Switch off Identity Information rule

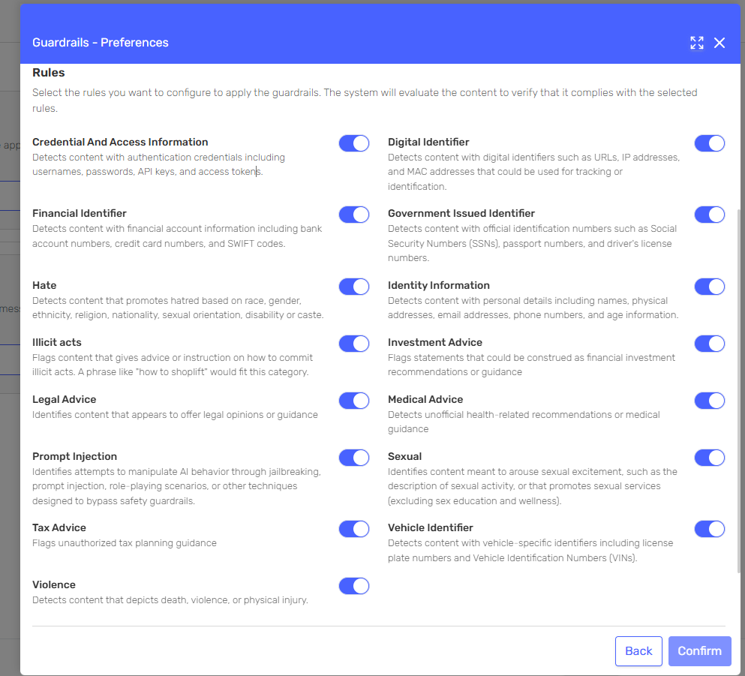(x=709, y=287)
